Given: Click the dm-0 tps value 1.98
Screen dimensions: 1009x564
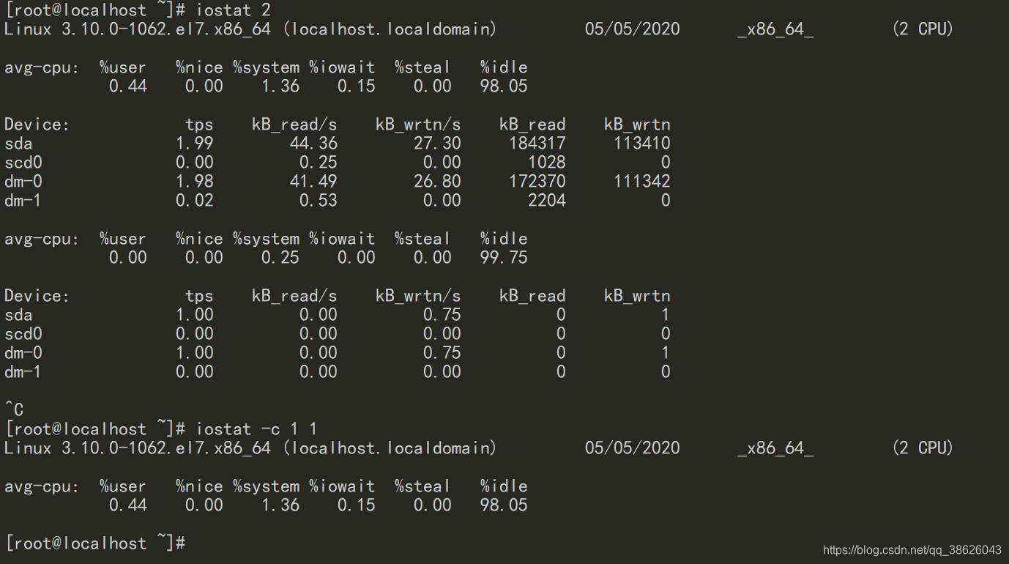Looking at the screenshot, I should (x=195, y=182).
